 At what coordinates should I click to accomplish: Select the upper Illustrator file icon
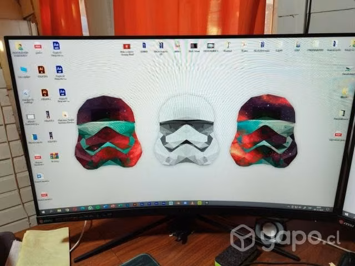42,70
